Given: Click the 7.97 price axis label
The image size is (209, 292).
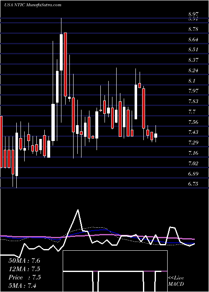Looking at the screenshot, I should pyautogui.click(x=193, y=91).
